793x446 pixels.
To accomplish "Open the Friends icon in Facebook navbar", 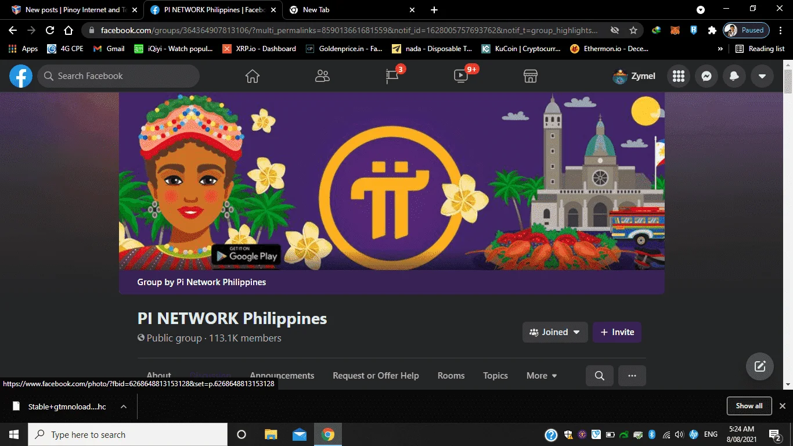I will tap(322, 76).
